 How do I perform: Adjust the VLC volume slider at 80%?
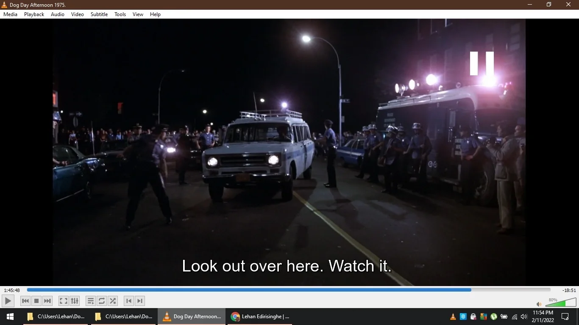point(560,302)
